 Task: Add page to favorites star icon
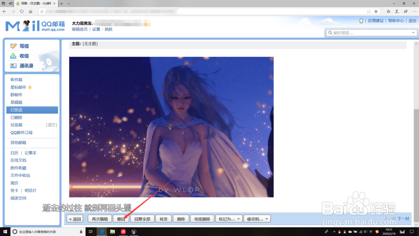pyautogui.click(x=376, y=11)
